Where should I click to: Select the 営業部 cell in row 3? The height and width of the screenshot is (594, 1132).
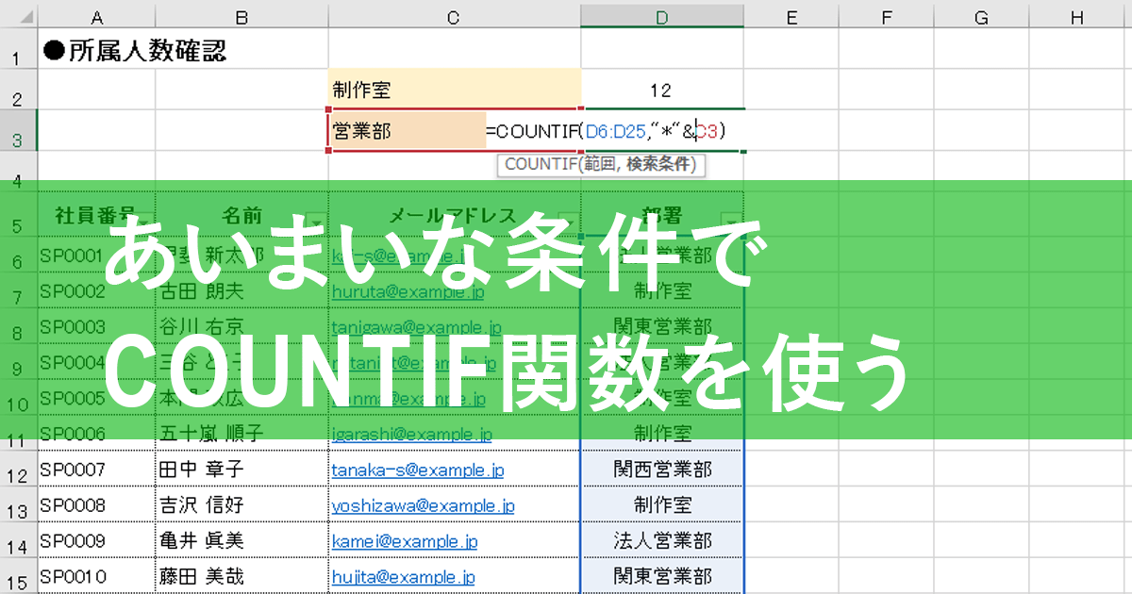click(407, 129)
